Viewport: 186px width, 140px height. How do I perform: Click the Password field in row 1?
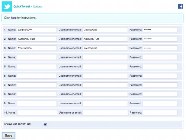point(160,30)
